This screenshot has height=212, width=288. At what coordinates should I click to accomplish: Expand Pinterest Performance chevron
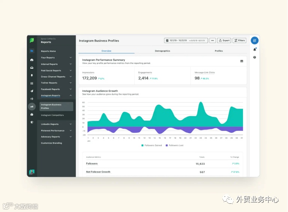tap(71, 131)
